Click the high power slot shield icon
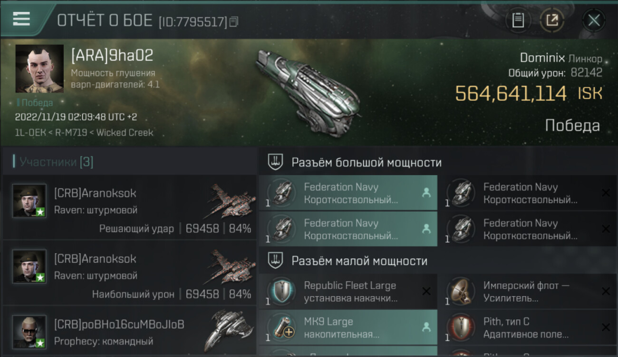Screen dimensions: 618x357 (276, 162)
